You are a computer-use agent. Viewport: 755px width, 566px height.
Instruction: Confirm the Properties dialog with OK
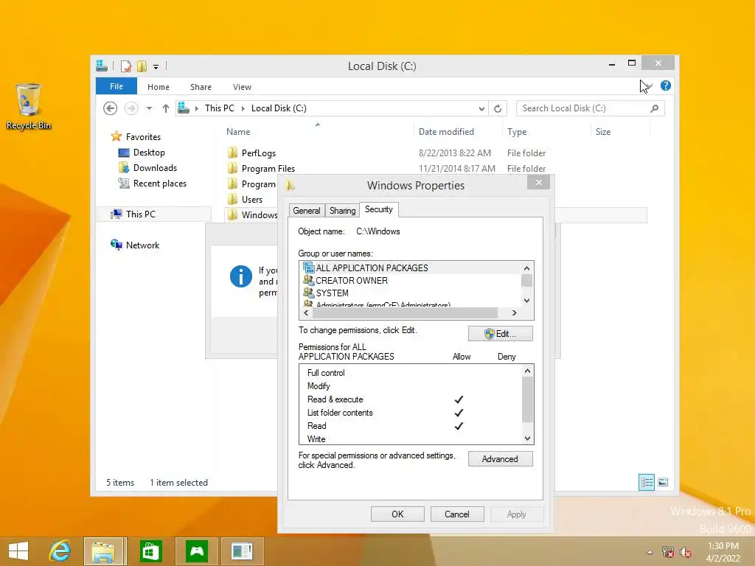pos(397,514)
